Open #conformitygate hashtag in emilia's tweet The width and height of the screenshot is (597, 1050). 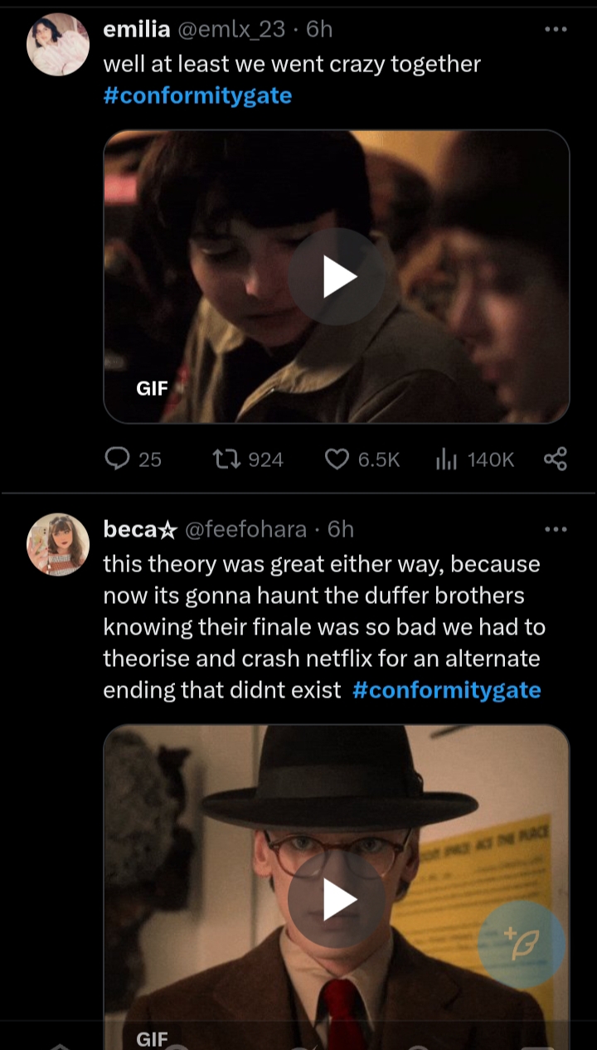(x=197, y=95)
